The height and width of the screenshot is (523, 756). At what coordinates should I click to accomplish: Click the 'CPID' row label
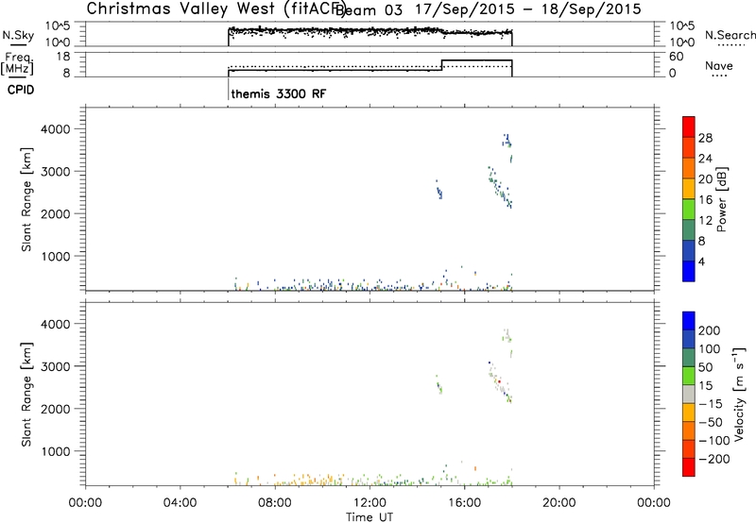click(x=21, y=90)
